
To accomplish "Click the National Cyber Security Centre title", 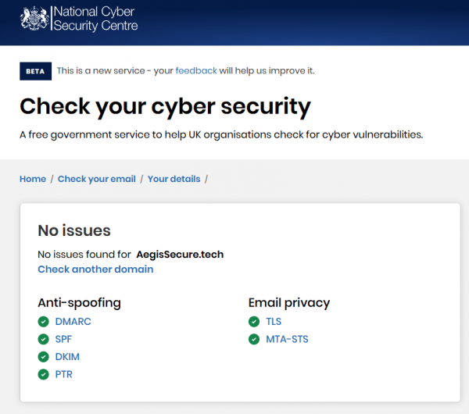I will (95, 19).
